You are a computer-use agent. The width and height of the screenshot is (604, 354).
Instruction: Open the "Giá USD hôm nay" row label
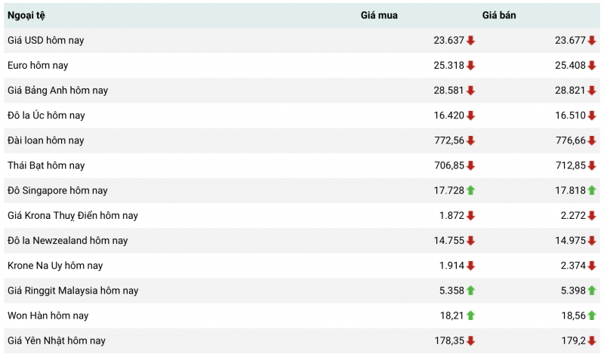(x=45, y=41)
